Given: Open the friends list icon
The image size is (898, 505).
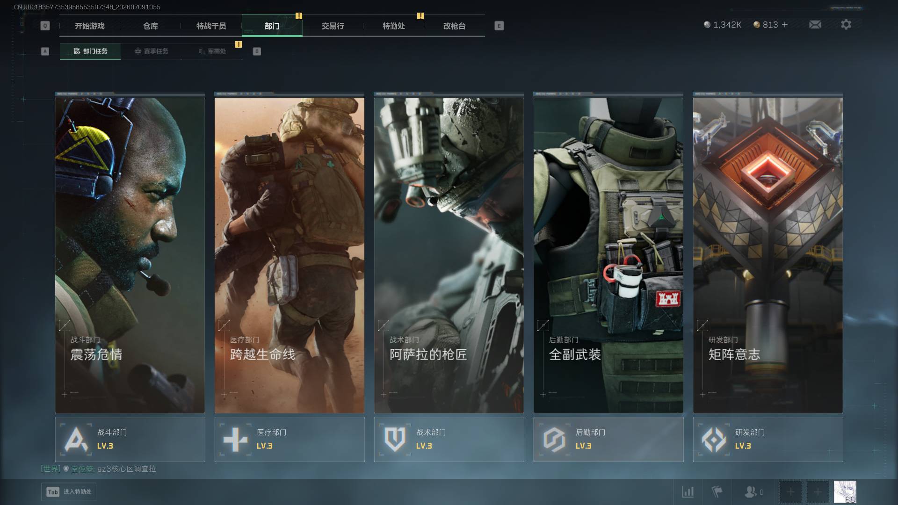Looking at the screenshot, I should click(x=753, y=492).
